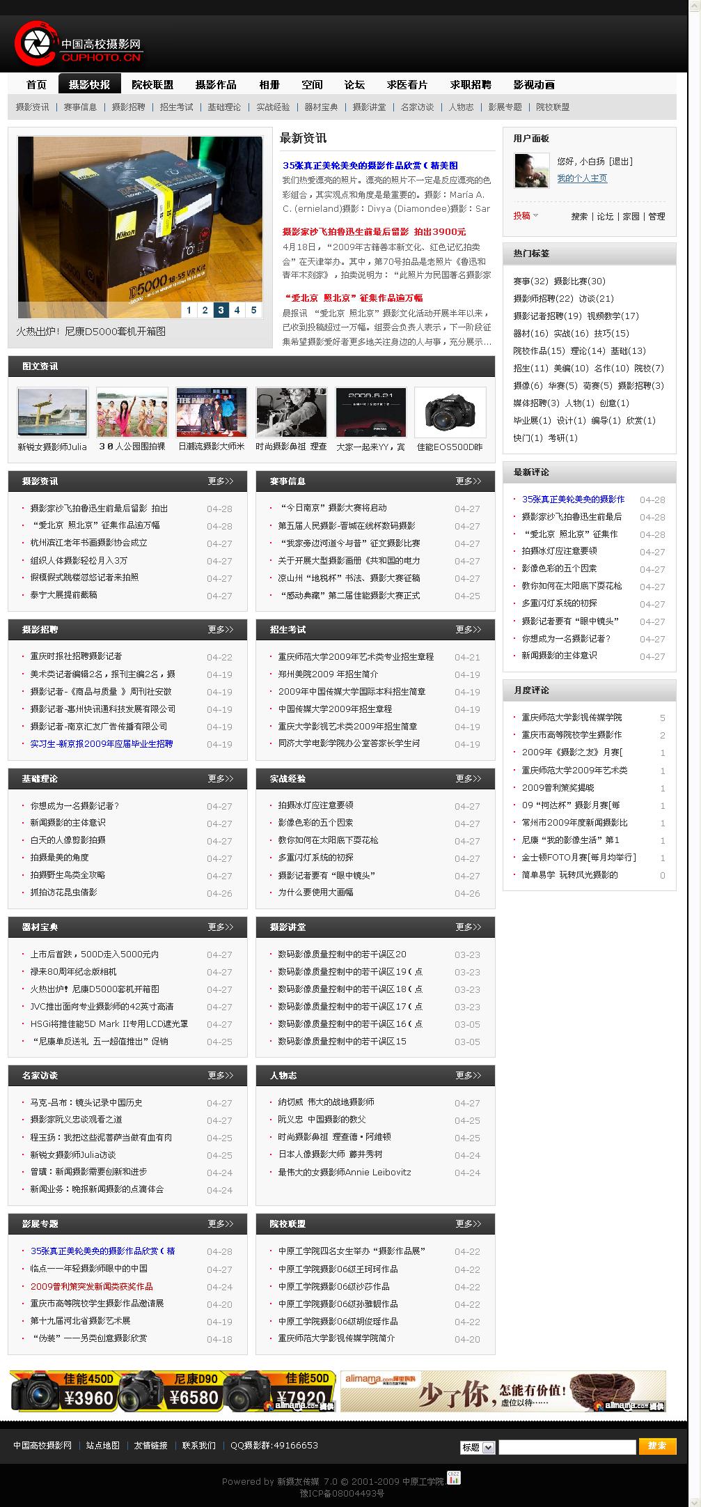
Task: Click the 视频教学(17) tag
Action: coord(613,316)
